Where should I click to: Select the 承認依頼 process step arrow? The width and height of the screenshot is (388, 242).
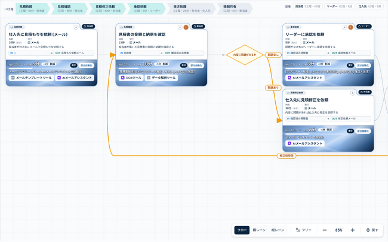click(146, 9)
